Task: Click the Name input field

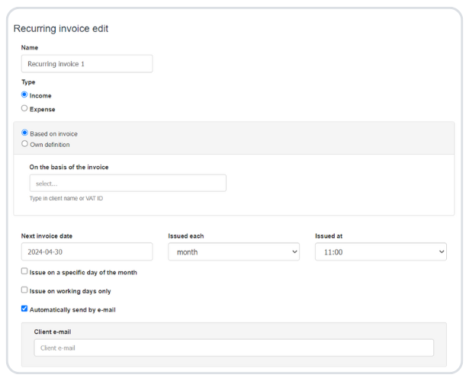Action: (86, 64)
